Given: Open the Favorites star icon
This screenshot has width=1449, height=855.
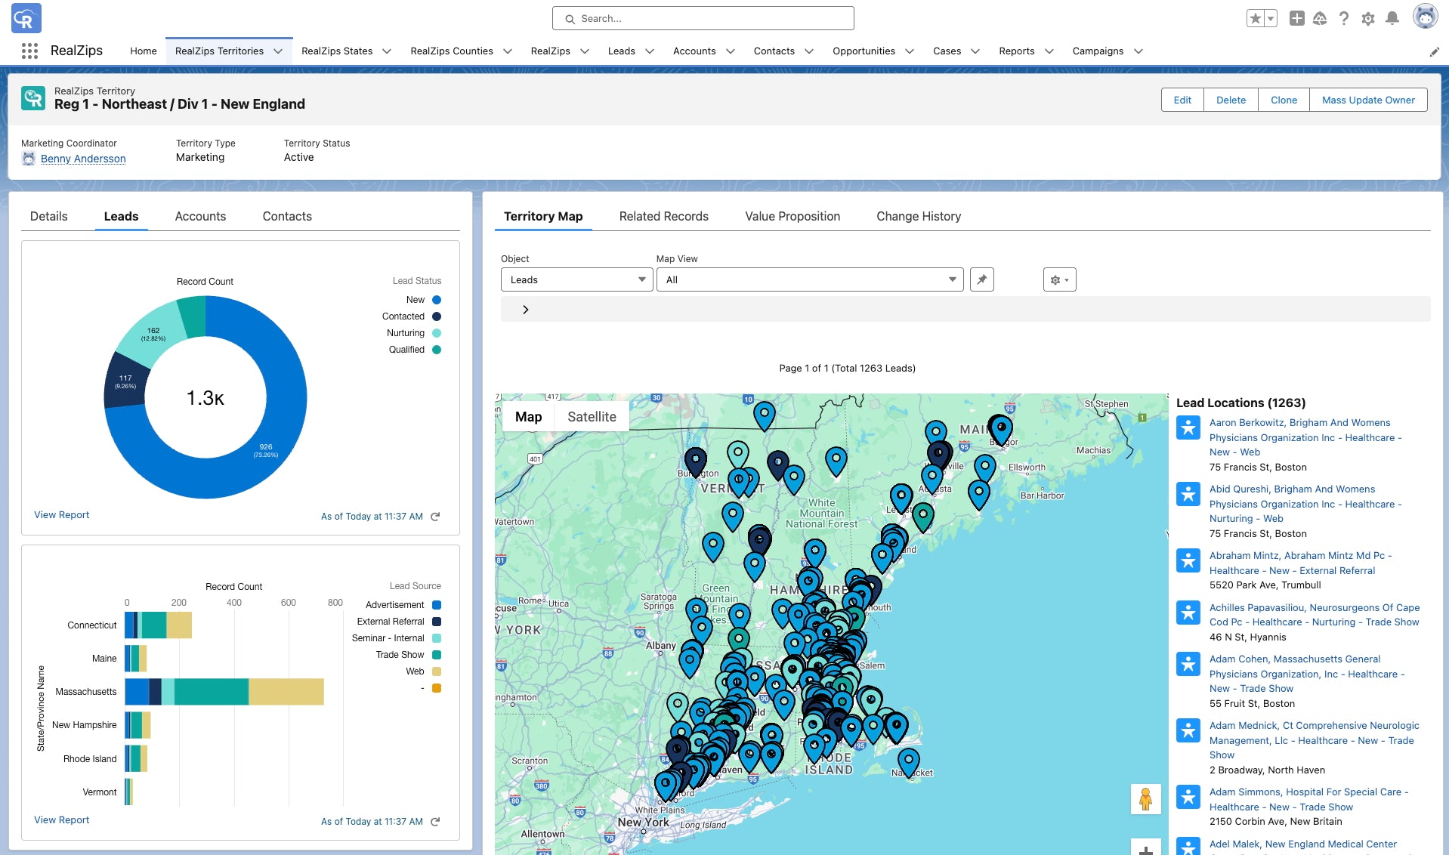Looking at the screenshot, I should click(1255, 18).
